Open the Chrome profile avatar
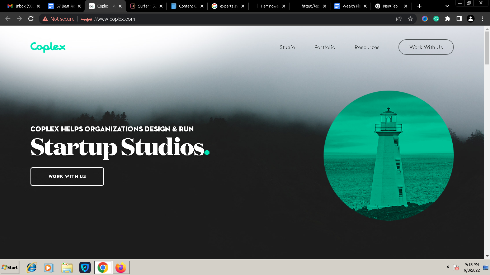Screen dimensions: 490x275 [471, 19]
